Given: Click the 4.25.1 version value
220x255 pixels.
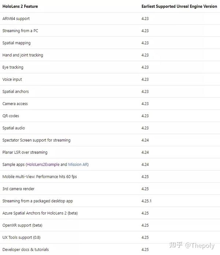Looking at the screenshot, I should point(146,201).
